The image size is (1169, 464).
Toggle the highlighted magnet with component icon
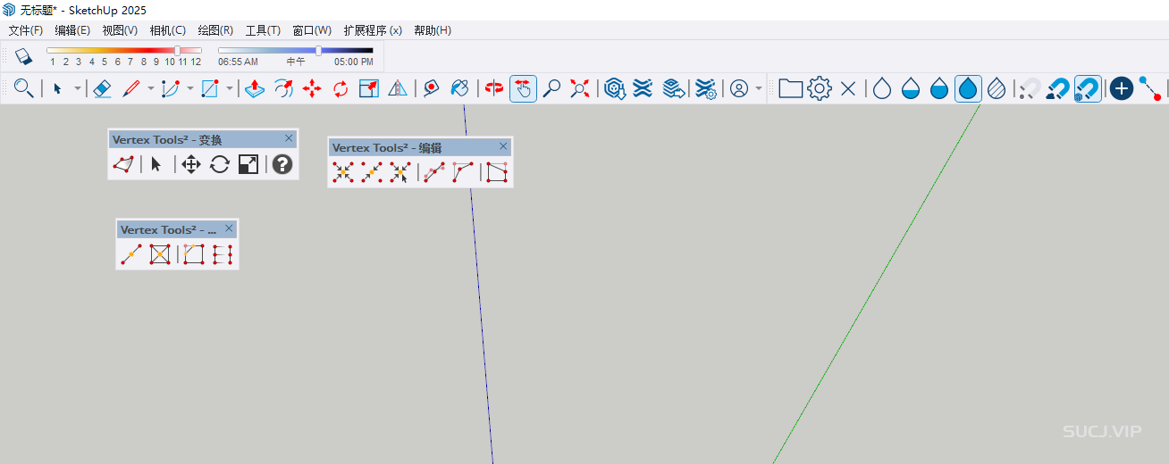click(1087, 88)
